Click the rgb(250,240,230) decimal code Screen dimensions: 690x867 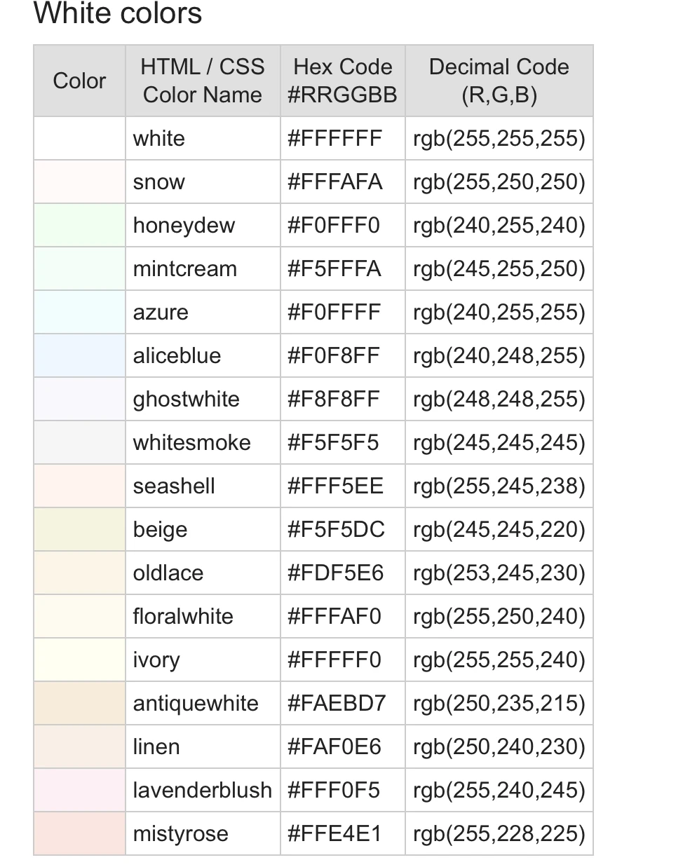click(x=499, y=746)
